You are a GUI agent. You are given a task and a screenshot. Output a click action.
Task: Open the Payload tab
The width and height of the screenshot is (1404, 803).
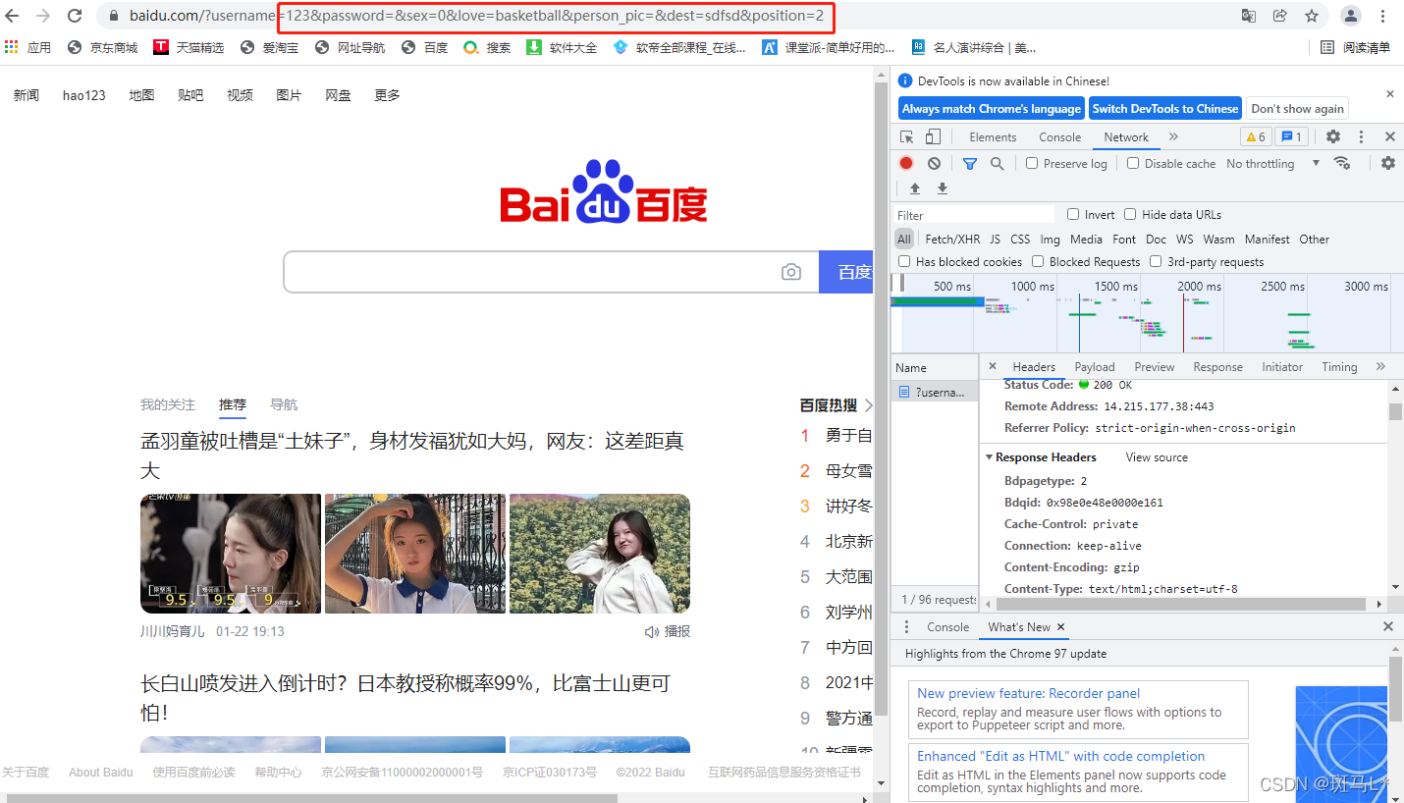click(1095, 367)
